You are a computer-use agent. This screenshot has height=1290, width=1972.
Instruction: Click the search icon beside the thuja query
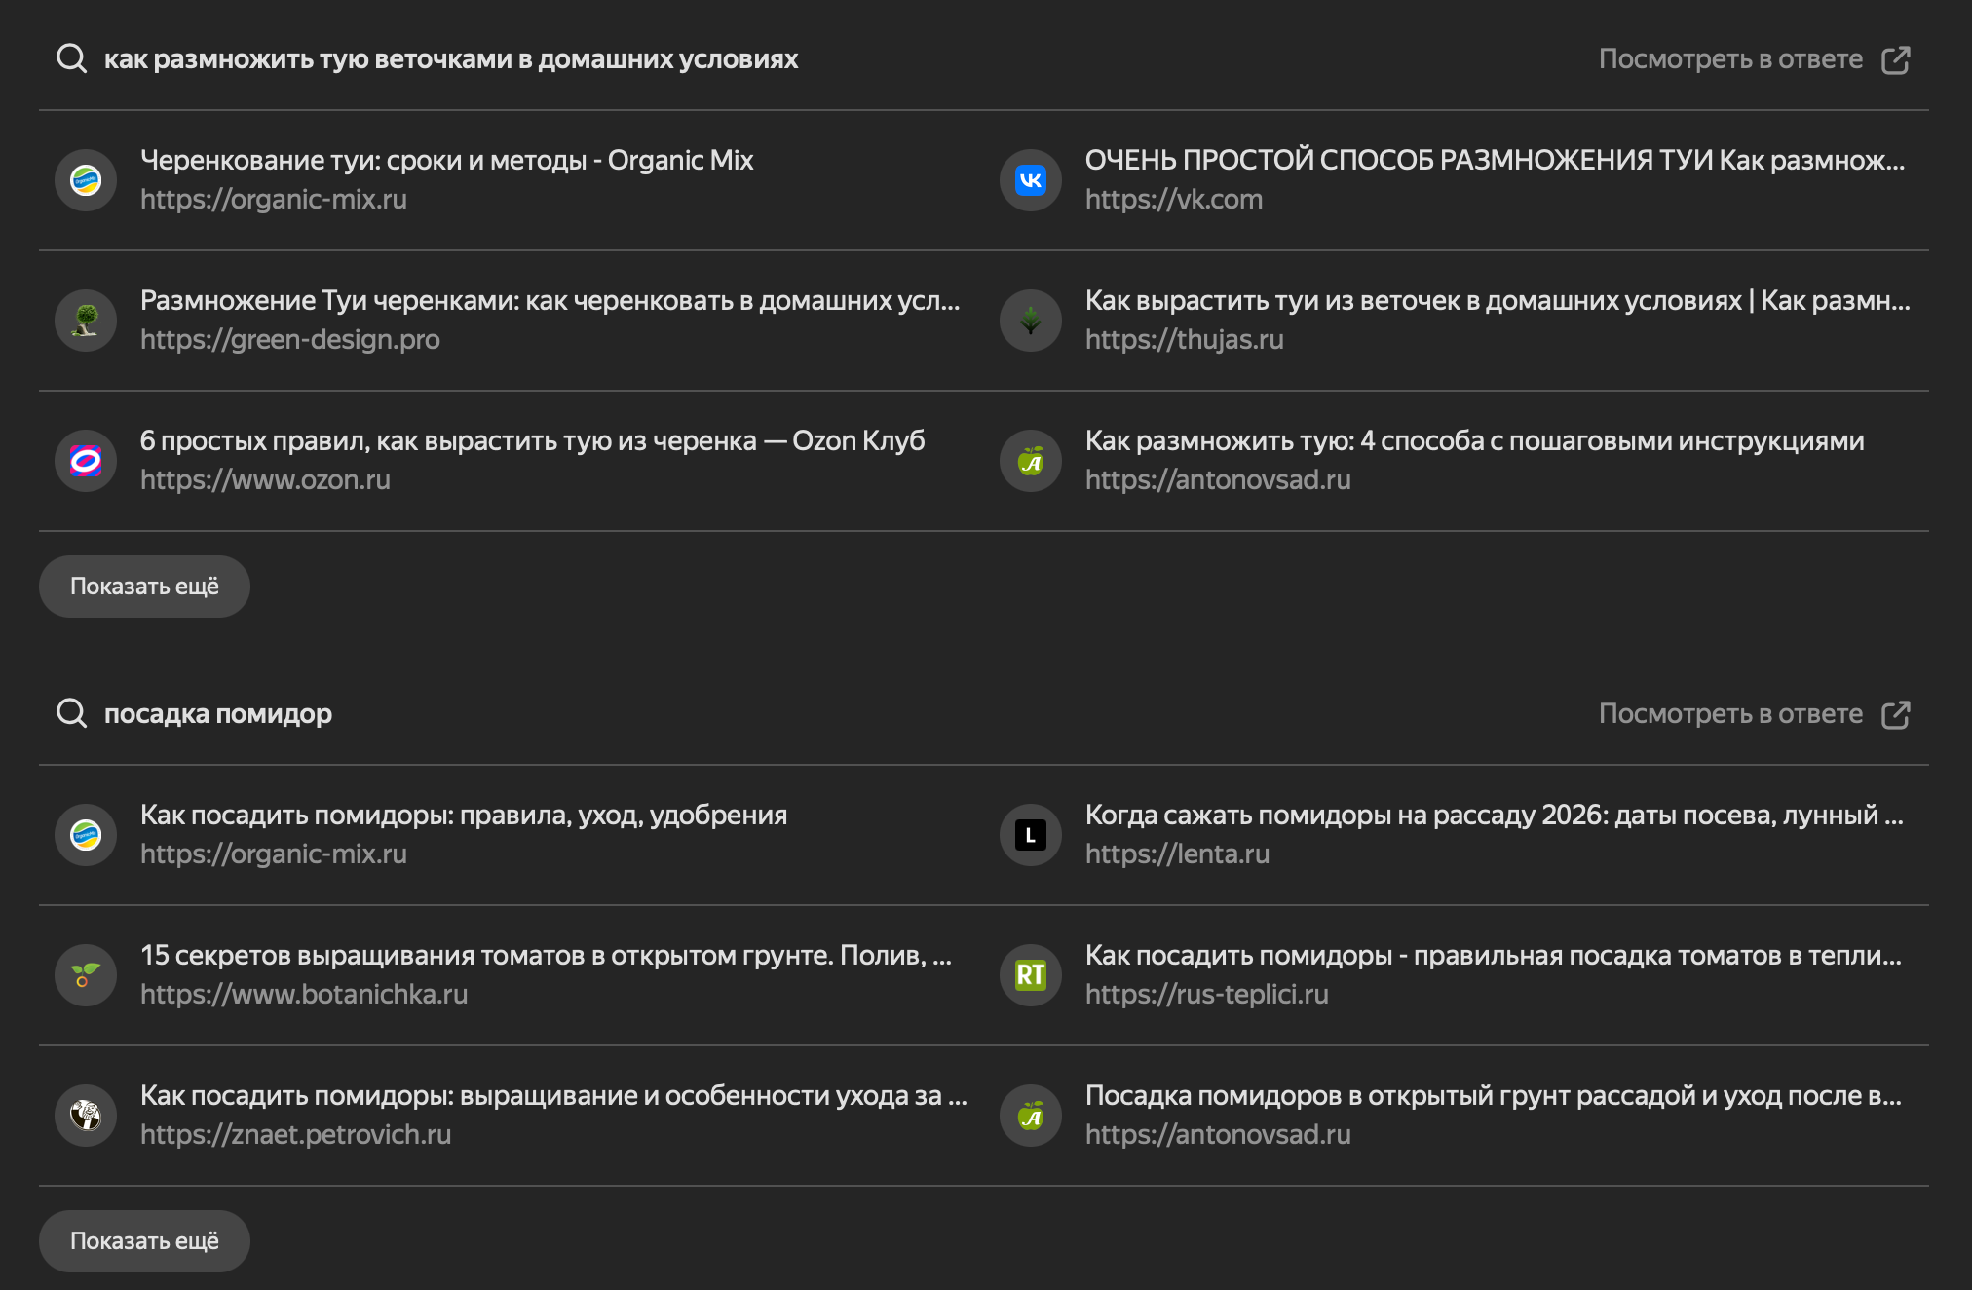[72, 58]
